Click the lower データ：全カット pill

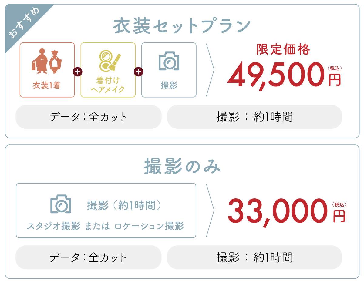(89, 257)
